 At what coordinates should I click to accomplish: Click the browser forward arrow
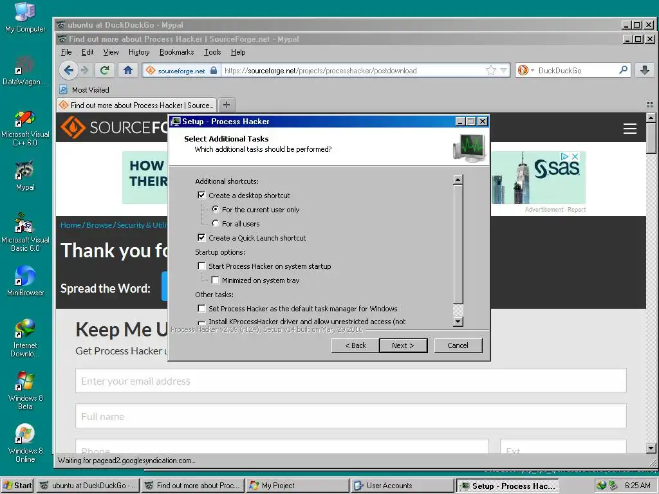pos(85,70)
